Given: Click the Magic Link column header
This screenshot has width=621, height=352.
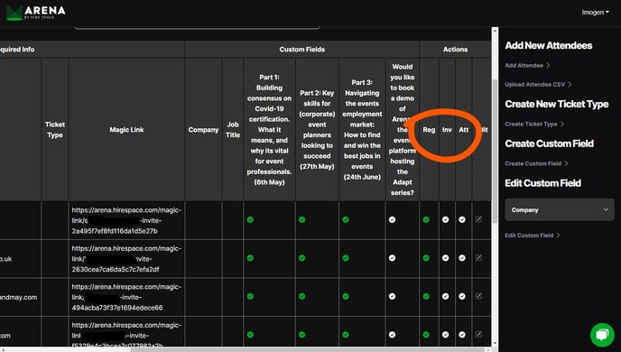Looking at the screenshot, I should coord(126,130).
